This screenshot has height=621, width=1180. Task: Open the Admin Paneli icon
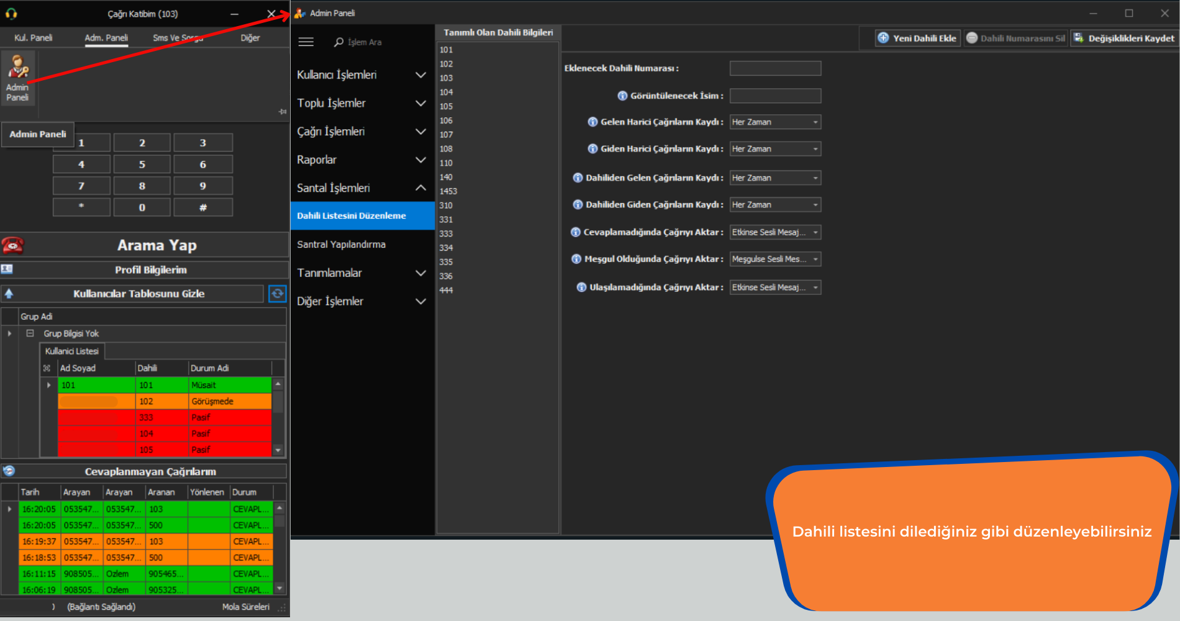(17, 78)
